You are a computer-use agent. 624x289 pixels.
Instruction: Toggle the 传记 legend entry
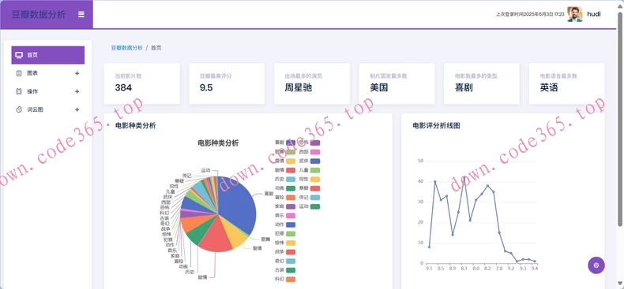pos(310,198)
